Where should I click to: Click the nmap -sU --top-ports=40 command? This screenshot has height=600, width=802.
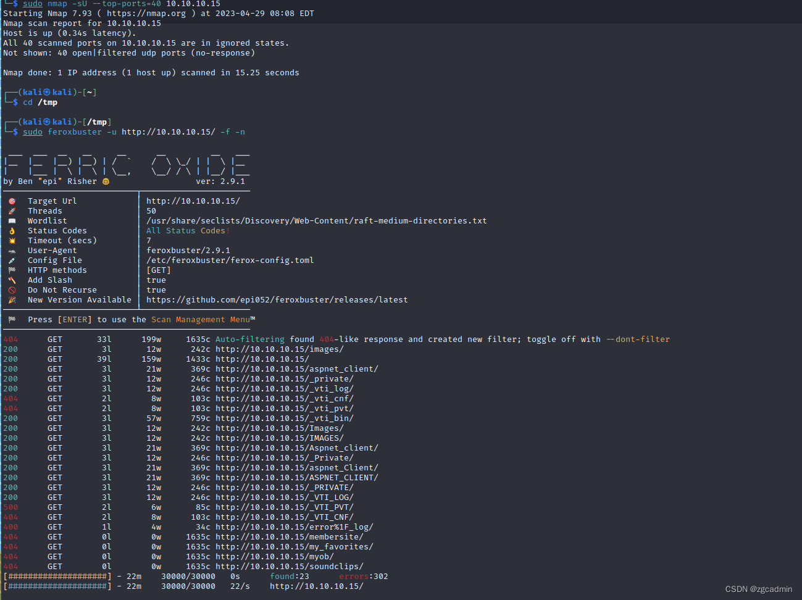pos(122,4)
